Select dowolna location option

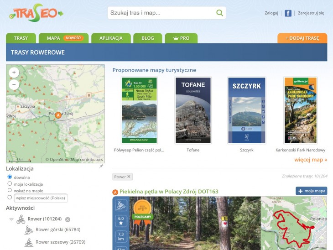(x=10, y=177)
